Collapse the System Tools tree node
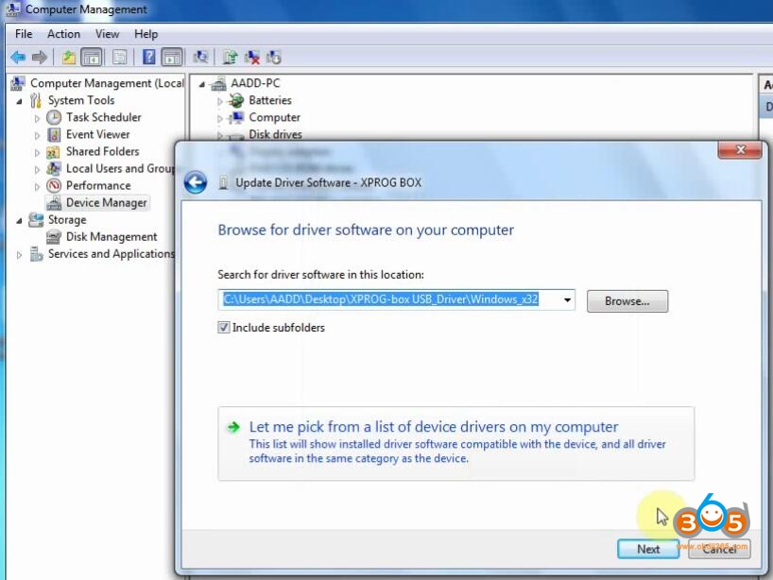This screenshot has height=580, width=773. pyautogui.click(x=20, y=101)
